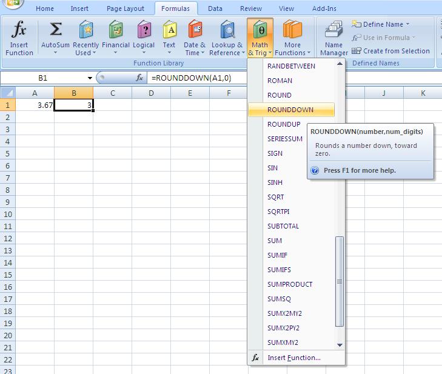
Task: Click the Use in Formula button
Action: tap(383, 38)
